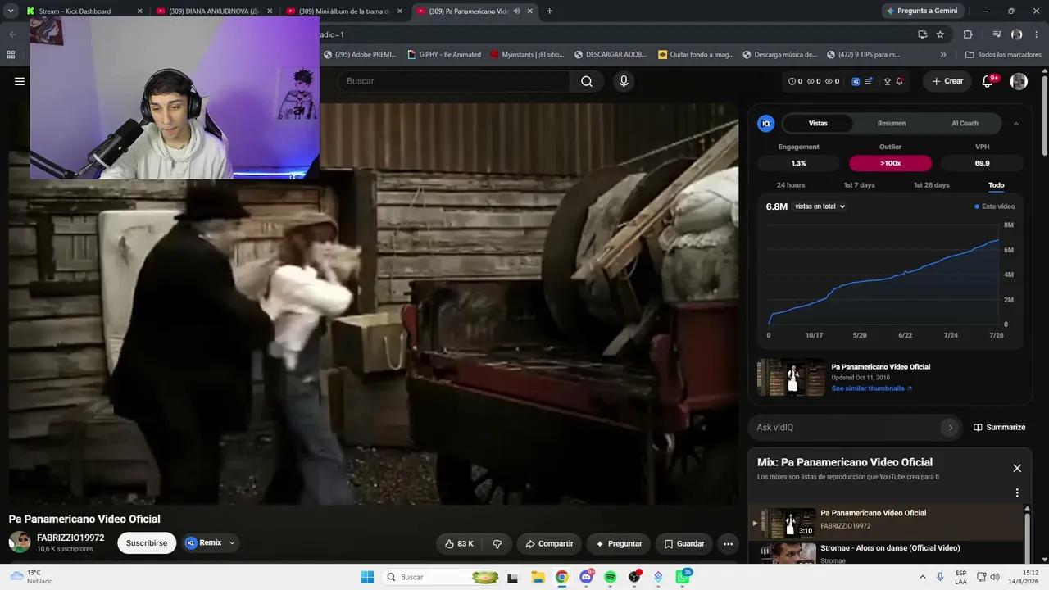Switch to the DIANA ANKUDINOVA browser tab
The height and width of the screenshot is (590, 1049).
click(214, 11)
